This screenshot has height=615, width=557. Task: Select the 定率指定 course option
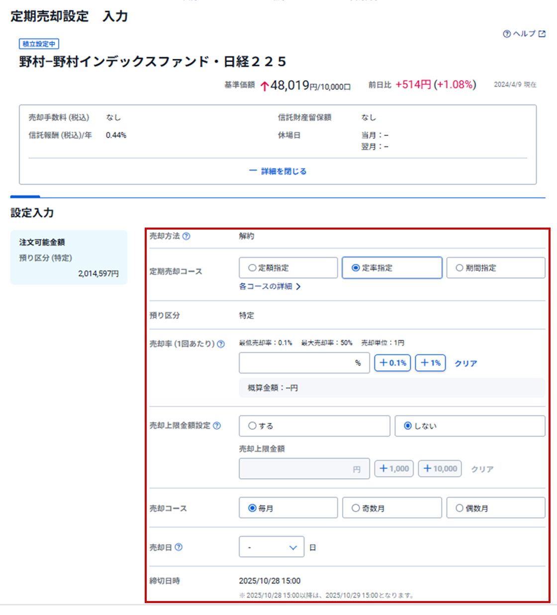(x=392, y=268)
